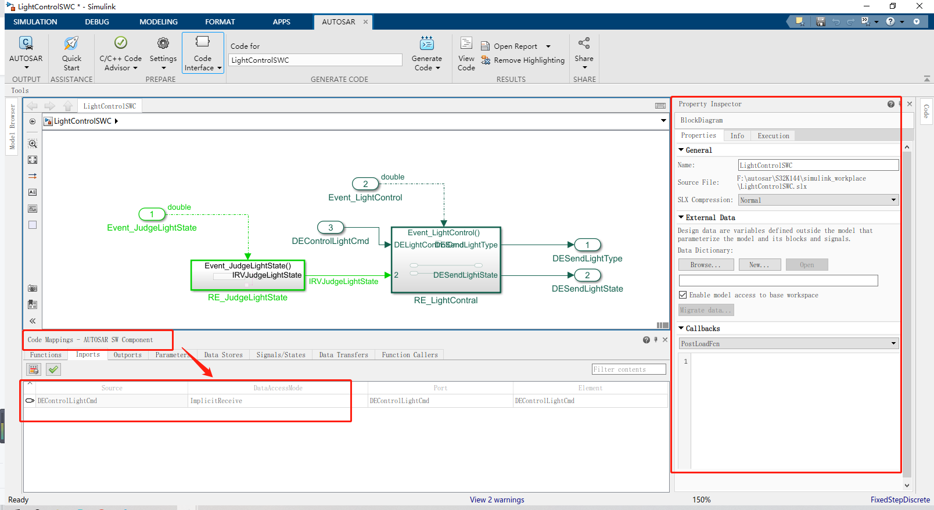The image size is (934, 510).
Task: Switch to the MODELING ribbon tab
Action: 159,21
